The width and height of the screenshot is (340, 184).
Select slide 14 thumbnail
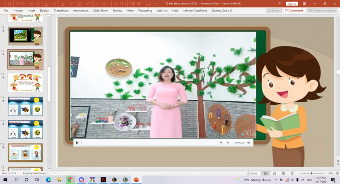(x=25, y=106)
